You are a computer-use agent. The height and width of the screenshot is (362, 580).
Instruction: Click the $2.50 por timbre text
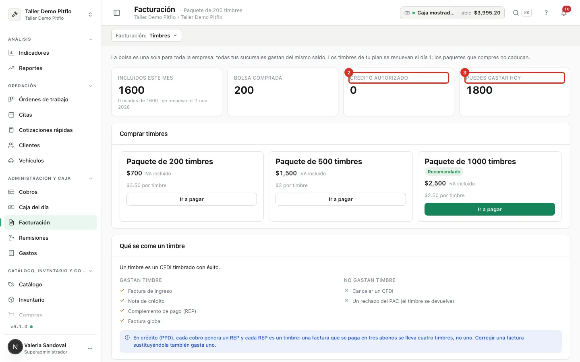[445, 195]
